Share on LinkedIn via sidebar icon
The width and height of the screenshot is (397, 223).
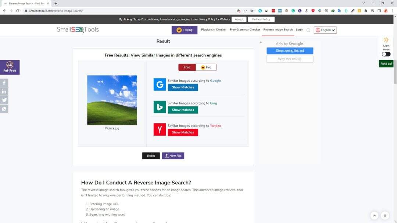pyautogui.click(x=4, y=91)
